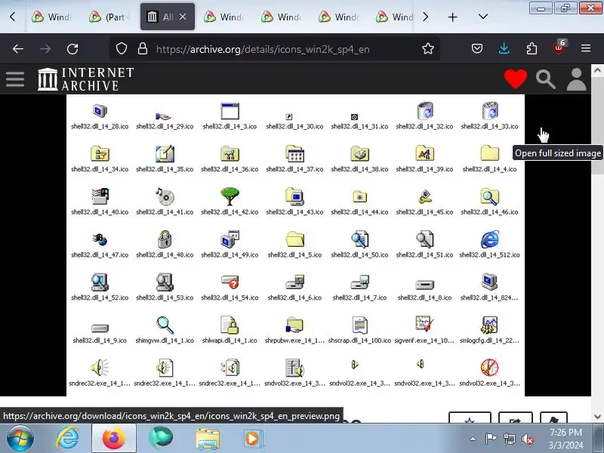The width and height of the screenshot is (604, 453).
Task: Switch to the '(Part' tab
Action: coord(109,17)
